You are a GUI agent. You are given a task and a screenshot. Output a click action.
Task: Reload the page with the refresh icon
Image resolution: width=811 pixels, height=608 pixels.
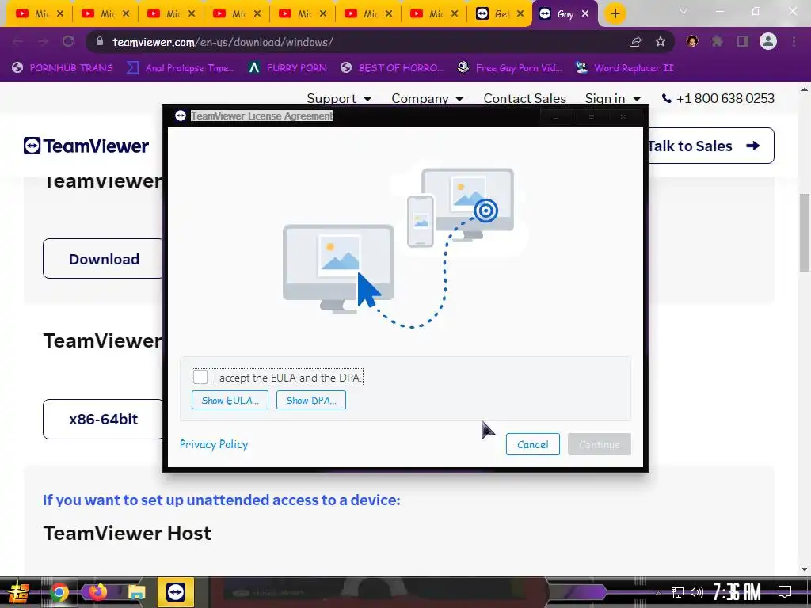pos(68,41)
